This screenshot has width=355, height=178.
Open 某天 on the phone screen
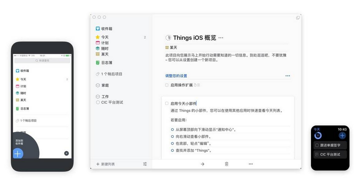21,100
